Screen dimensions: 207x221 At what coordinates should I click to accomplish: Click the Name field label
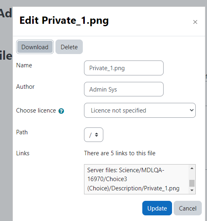point(24,65)
